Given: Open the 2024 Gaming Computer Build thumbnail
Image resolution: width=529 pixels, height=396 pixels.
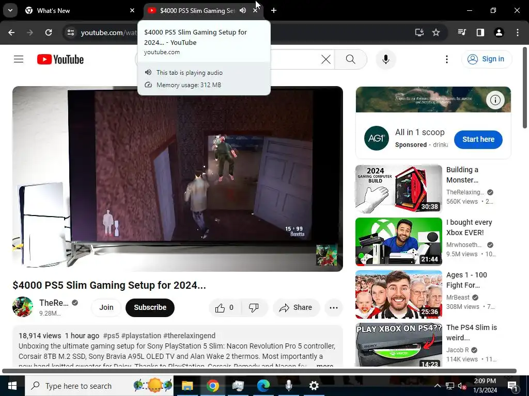Looking at the screenshot, I should click(x=398, y=189).
